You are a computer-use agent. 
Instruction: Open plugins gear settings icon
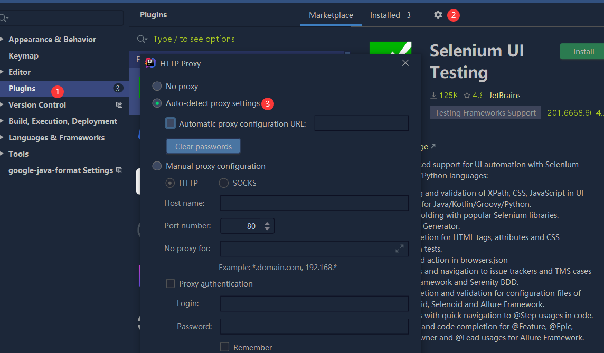438,15
